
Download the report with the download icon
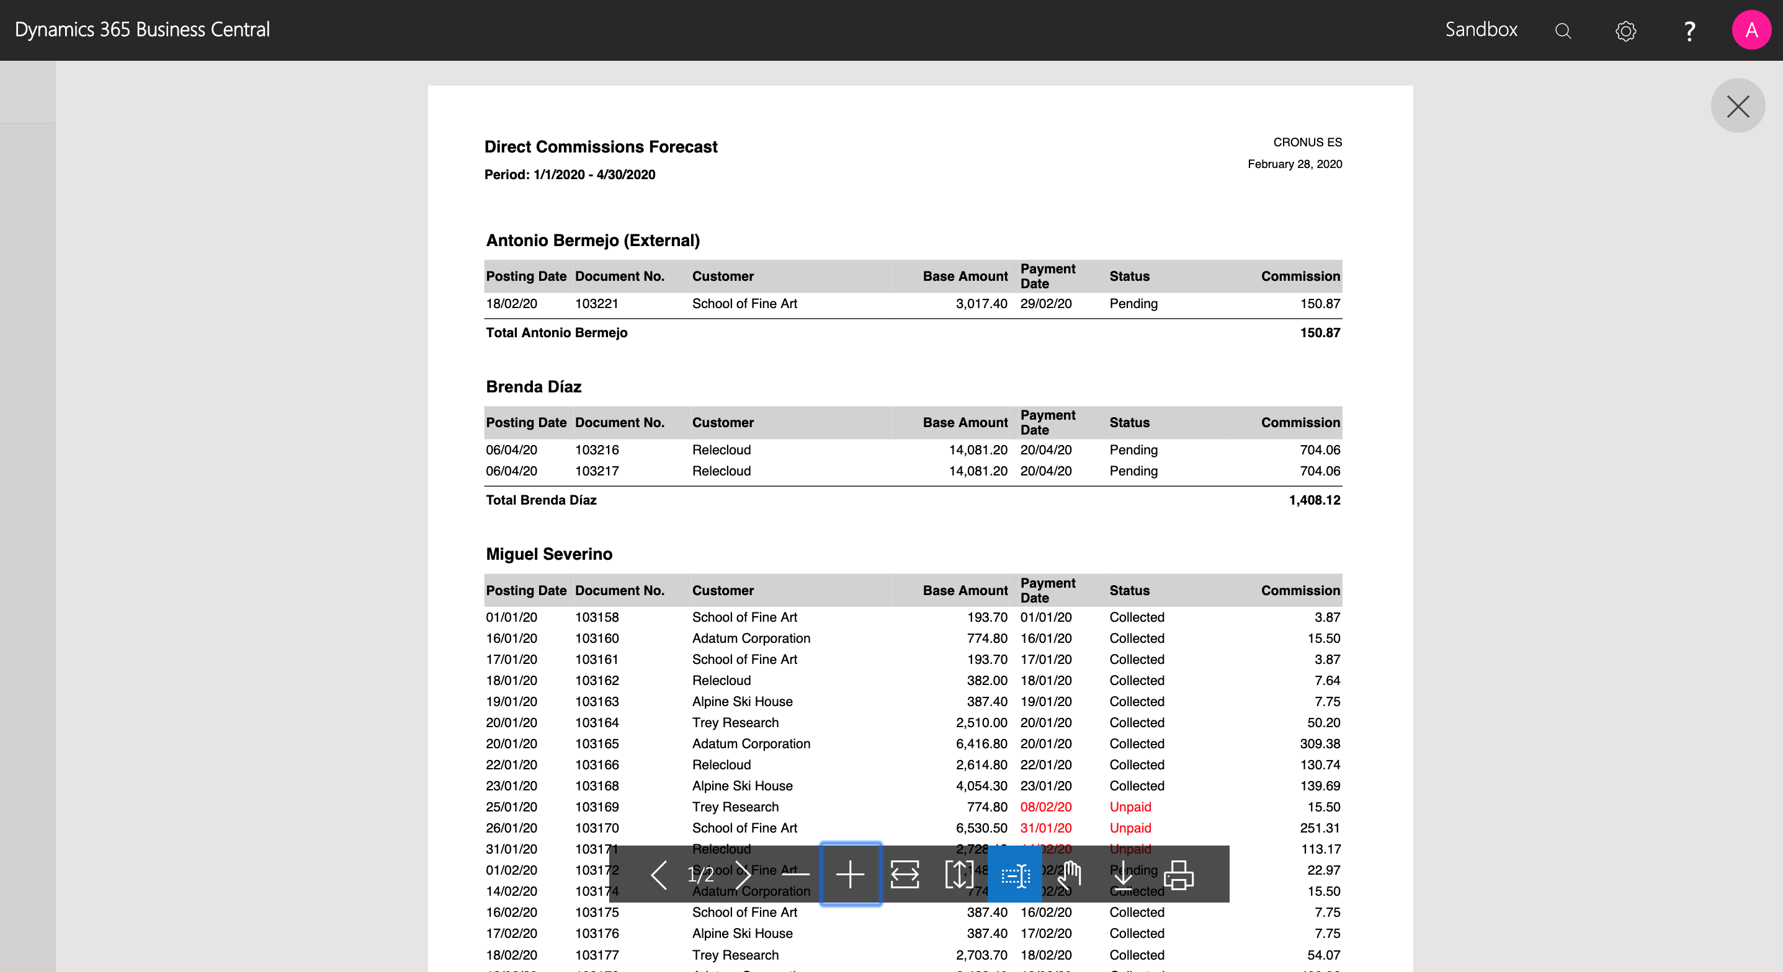click(x=1124, y=875)
